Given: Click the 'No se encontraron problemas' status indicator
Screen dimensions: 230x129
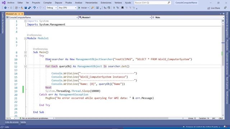Looking at the screenshot, I should pyautogui.click(x=34, y=118).
